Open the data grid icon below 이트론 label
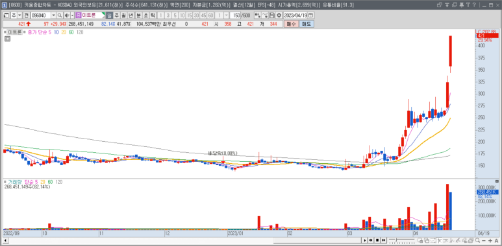This screenshot has height=246, width=502. [7, 39]
